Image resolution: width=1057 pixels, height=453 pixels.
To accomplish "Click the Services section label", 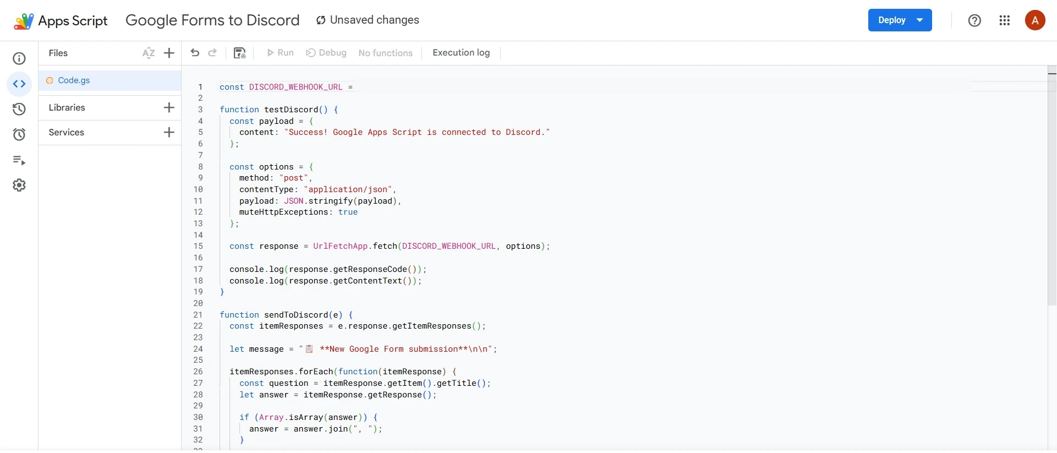I will (66, 132).
